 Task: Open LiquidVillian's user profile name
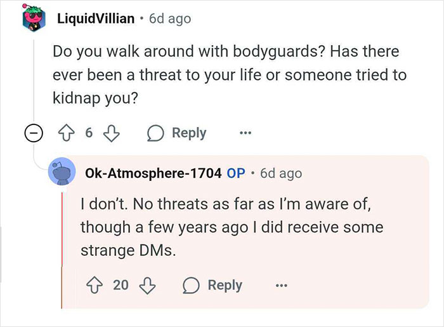tap(96, 18)
